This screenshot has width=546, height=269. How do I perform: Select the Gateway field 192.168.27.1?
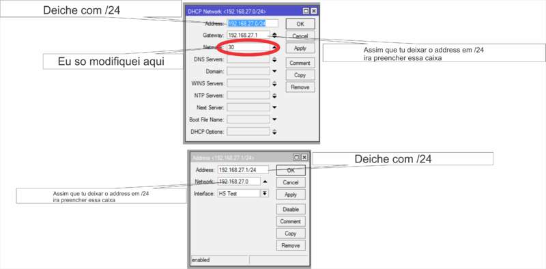click(248, 36)
